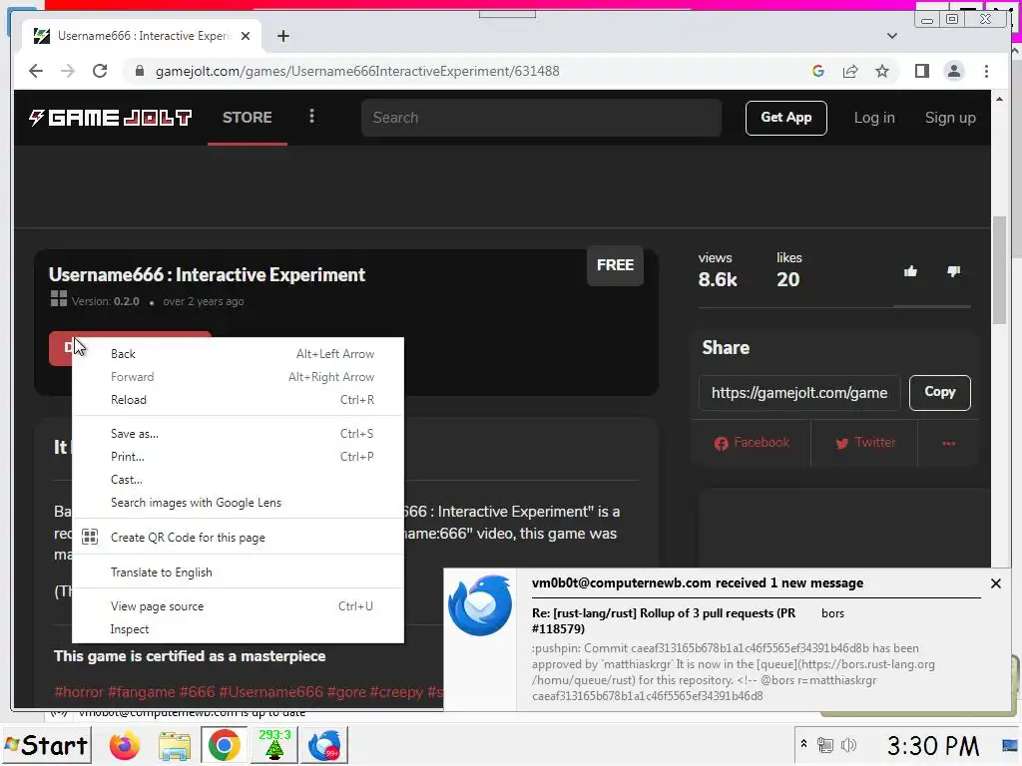1022x766 pixels.
Task: Open the Chrome profile avatar
Action: coord(953,71)
